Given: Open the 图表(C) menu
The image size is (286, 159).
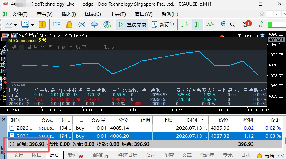Looking at the screenshot, I should pyautogui.click(x=93, y=14).
